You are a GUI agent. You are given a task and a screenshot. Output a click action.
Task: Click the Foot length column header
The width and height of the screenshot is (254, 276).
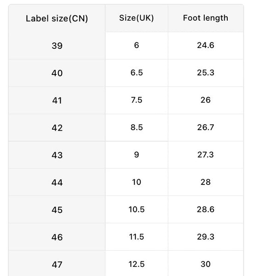point(206,18)
